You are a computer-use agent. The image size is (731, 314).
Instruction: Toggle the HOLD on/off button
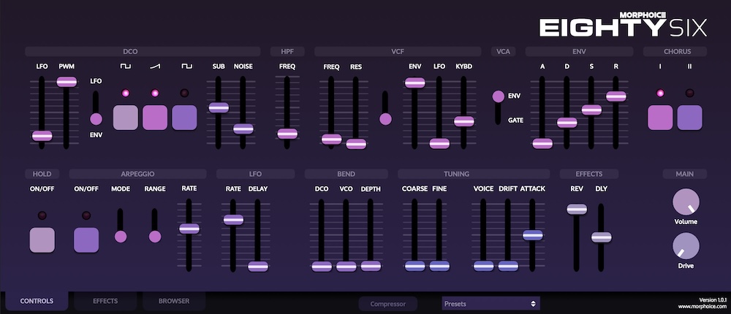tap(42, 240)
